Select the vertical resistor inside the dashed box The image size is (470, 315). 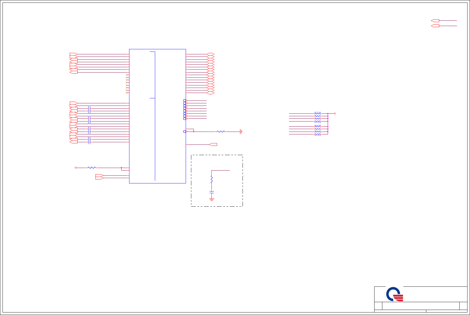click(x=211, y=179)
